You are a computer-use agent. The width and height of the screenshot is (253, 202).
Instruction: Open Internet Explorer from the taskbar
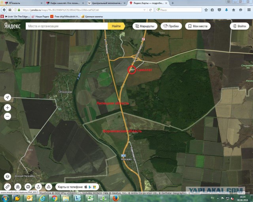(42, 198)
